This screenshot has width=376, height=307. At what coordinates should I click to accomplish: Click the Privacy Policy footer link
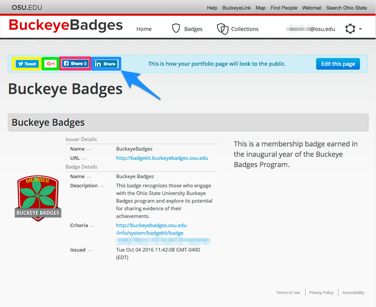pyautogui.click(x=321, y=292)
